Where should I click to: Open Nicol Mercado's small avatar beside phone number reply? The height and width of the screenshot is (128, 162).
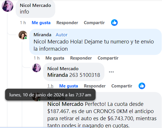[x=36, y=68]
